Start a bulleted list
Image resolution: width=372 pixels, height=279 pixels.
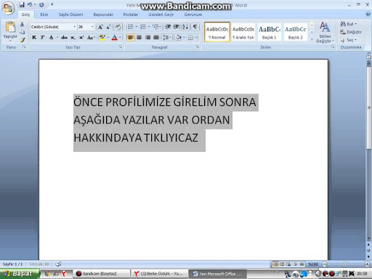[x=131, y=27]
